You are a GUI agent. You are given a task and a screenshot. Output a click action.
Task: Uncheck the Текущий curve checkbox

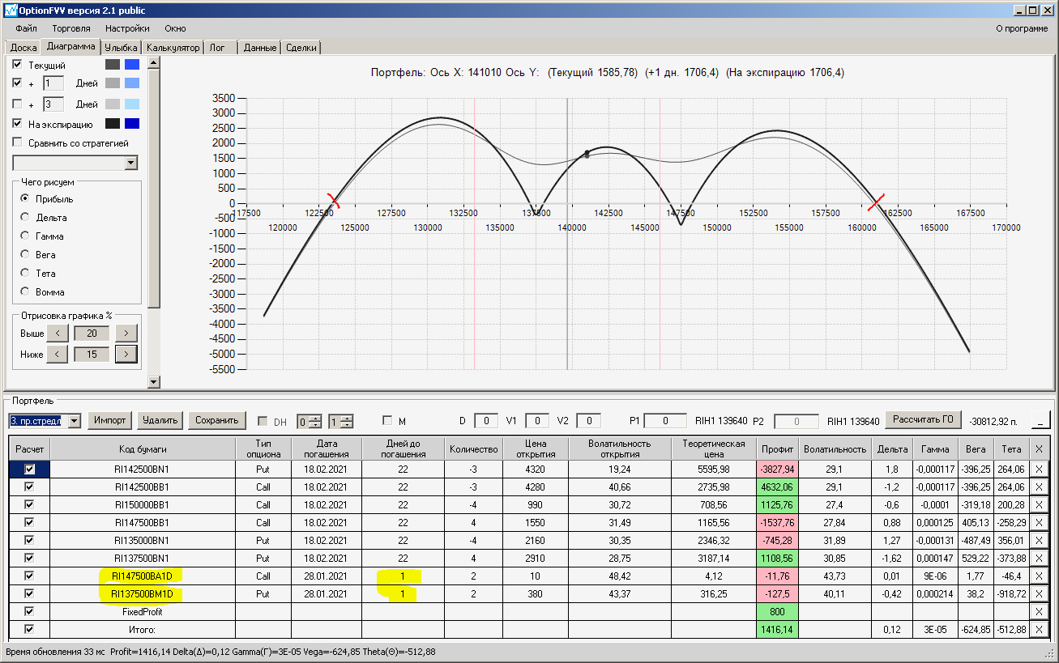[x=18, y=65]
